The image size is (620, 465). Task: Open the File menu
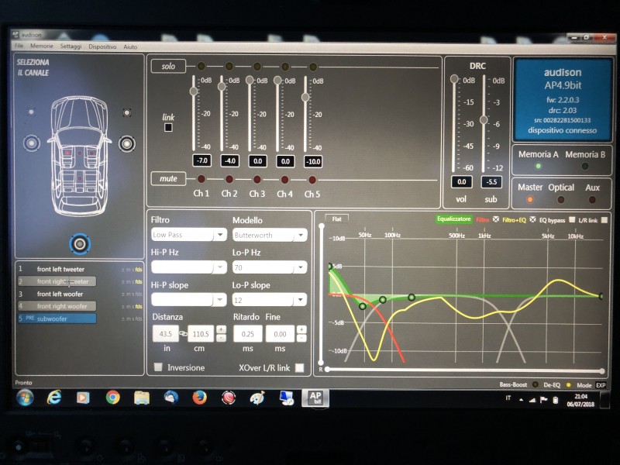(x=19, y=46)
